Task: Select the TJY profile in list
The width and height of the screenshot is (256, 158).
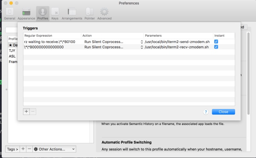Action: click(x=12, y=51)
